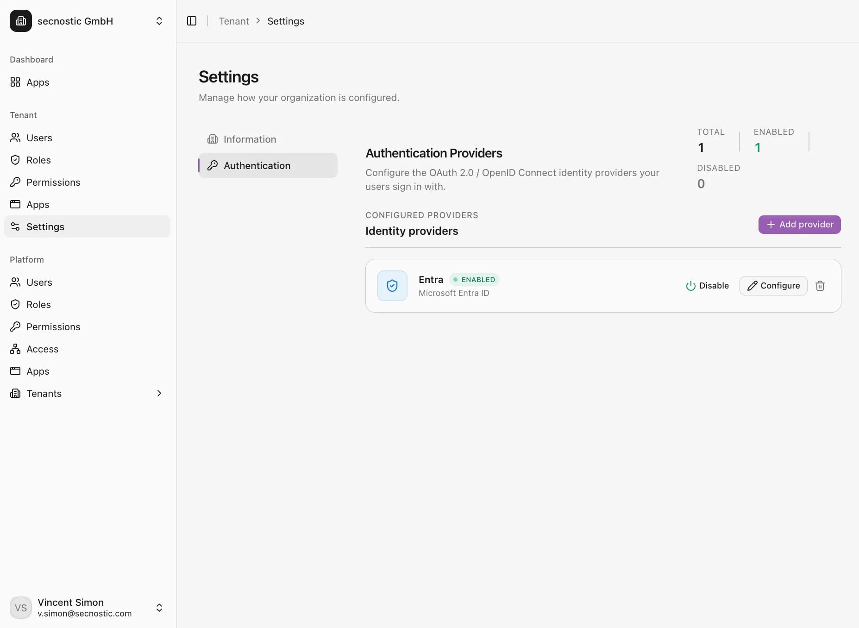The height and width of the screenshot is (628, 859).
Task: Click the Tenant breadcrumb link
Action: click(234, 21)
